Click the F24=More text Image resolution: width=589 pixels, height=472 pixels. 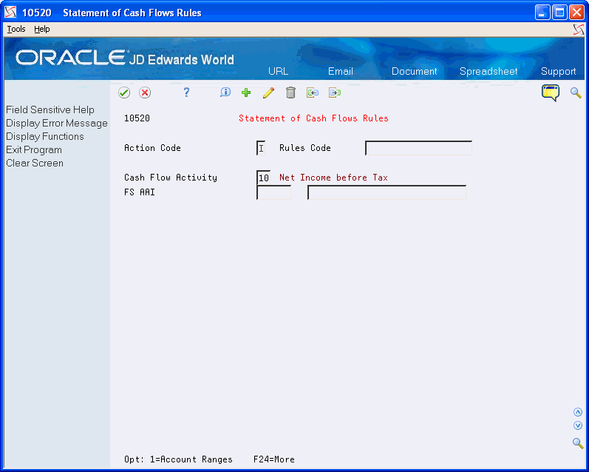(274, 459)
